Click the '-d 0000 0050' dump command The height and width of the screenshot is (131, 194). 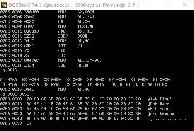point(15,94)
